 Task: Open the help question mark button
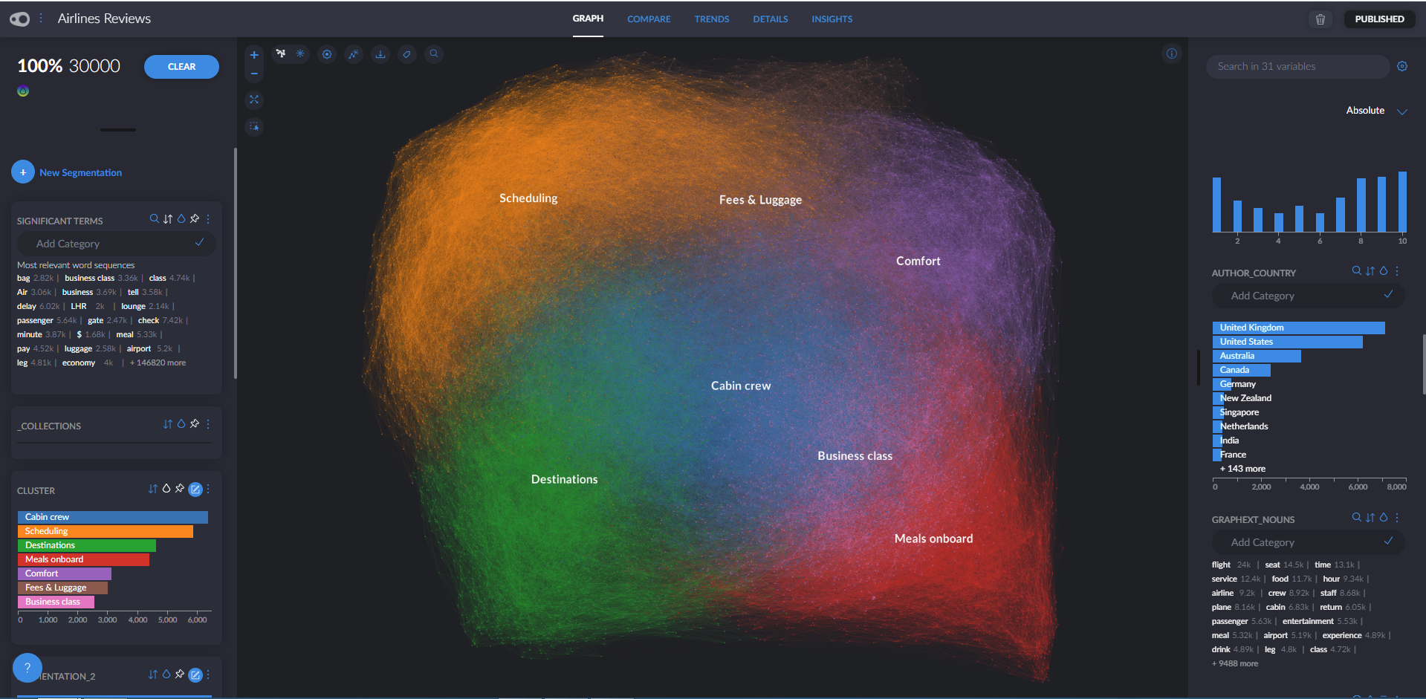point(27,668)
